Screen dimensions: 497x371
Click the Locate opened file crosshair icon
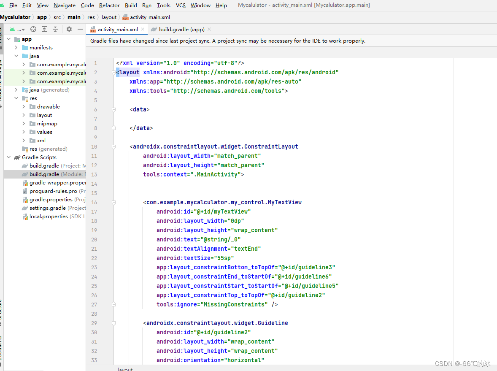(x=33, y=29)
